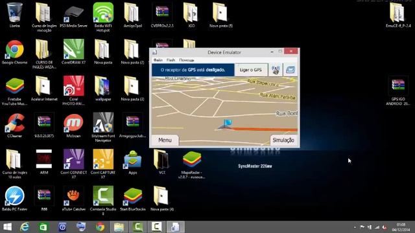
Task: Open Windows Store from taskbar
Action: pos(43,227)
